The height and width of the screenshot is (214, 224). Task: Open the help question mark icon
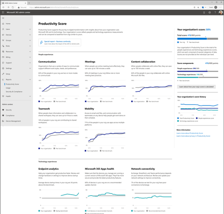[x=215, y=12]
